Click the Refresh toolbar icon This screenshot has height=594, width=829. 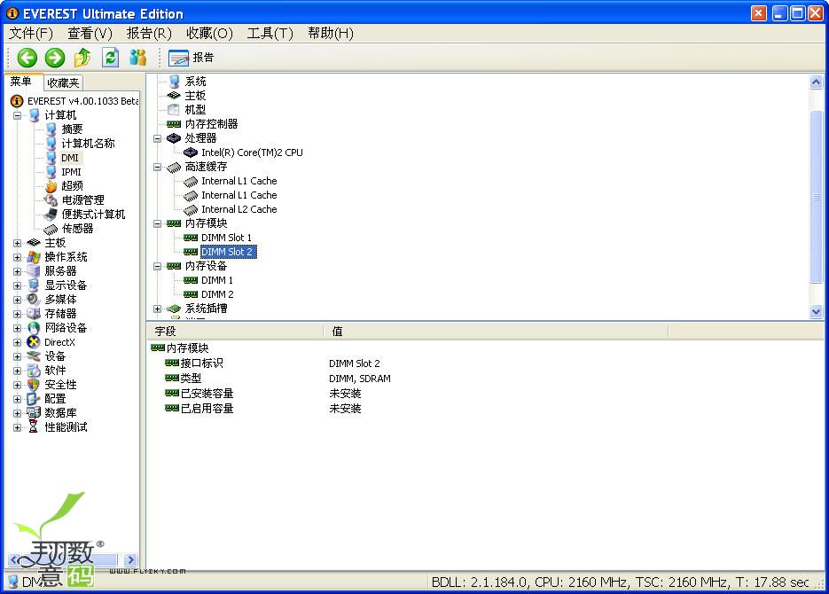pos(110,58)
